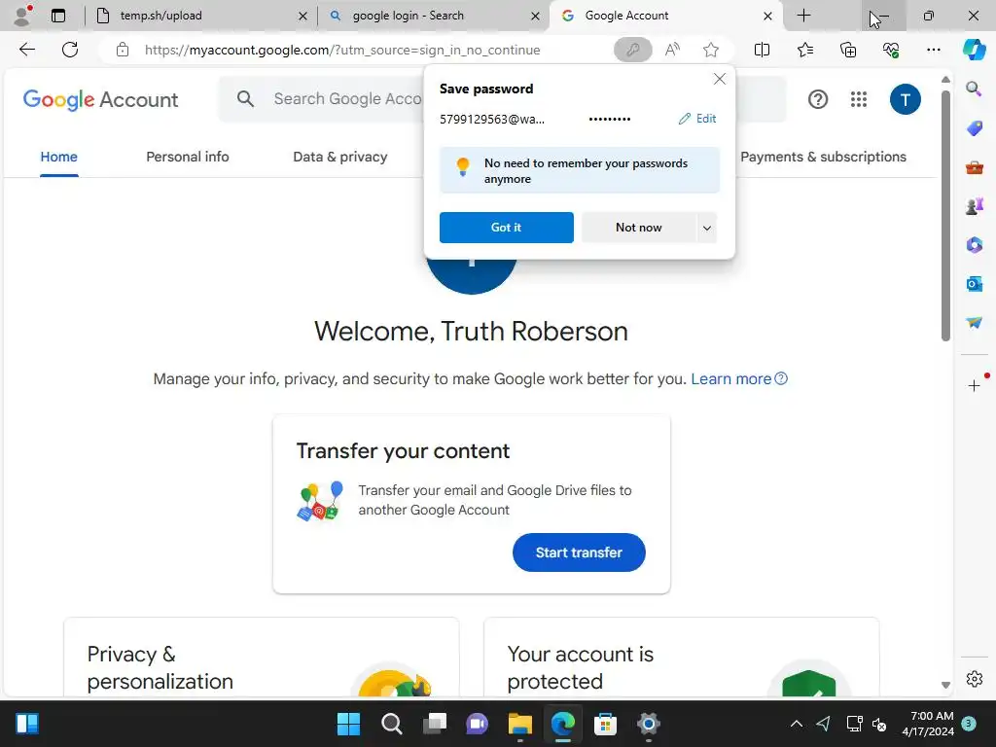Screen dimensions: 996x747
Task: Open the Windows Start menu
Action: tap(348, 724)
